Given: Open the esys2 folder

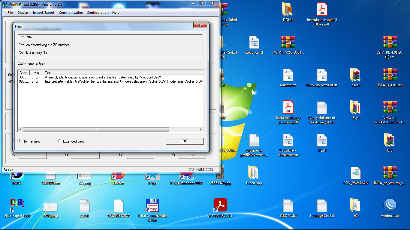Looking at the screenshot, I should [x=356, y=75].
